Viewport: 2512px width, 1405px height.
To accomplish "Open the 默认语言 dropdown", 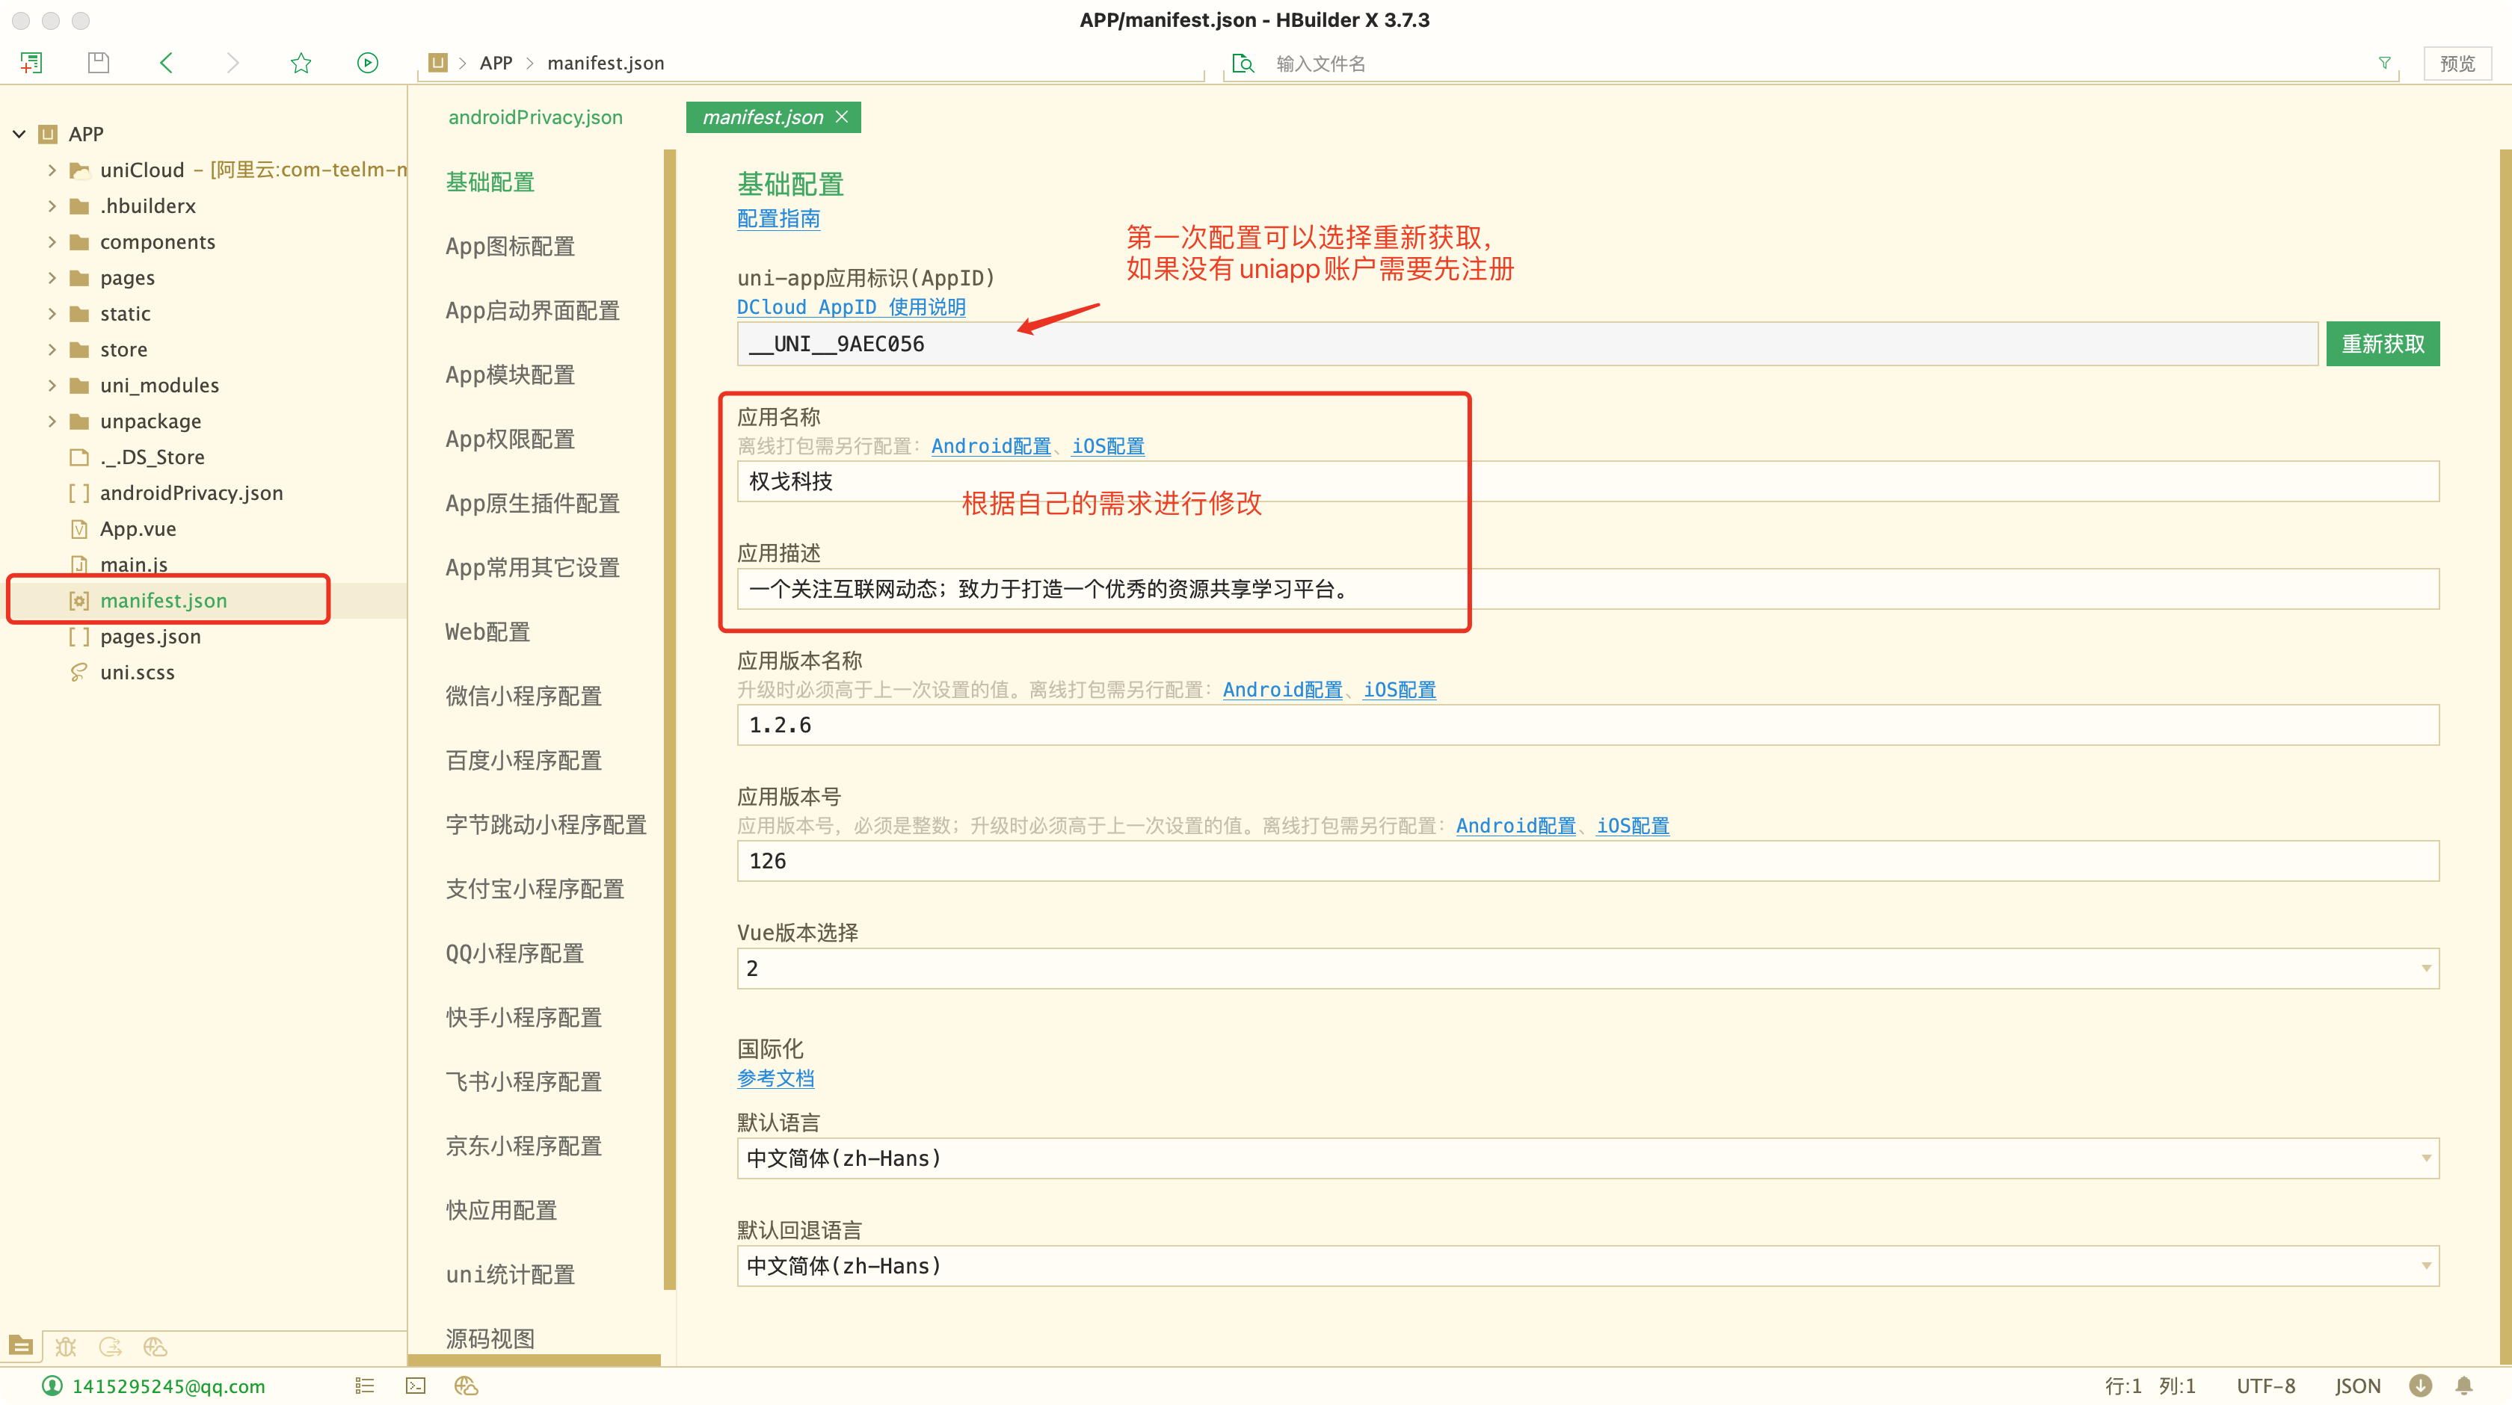I will pos(1587,1158).
